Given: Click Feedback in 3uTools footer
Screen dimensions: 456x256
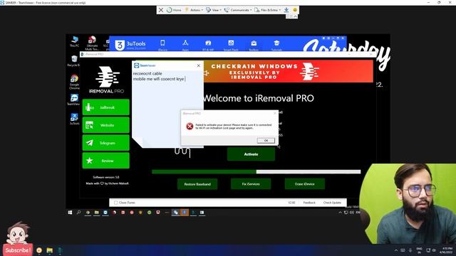Looking at the screenshot, I should pyautogui.click(x=309, y=203).
